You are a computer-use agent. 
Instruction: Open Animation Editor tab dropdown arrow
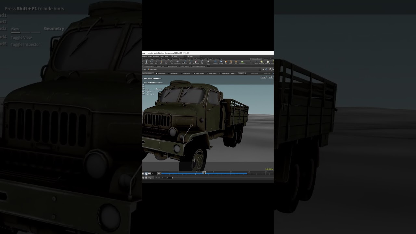tap(155, 66)
